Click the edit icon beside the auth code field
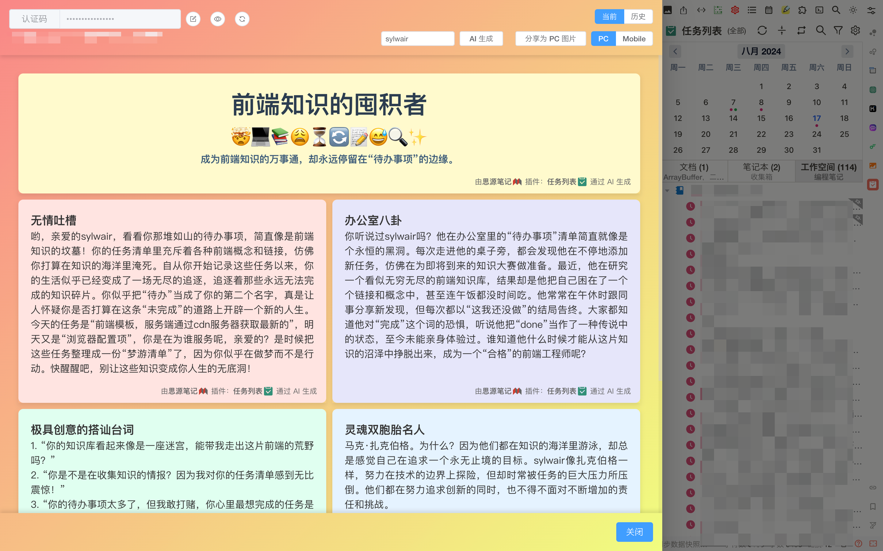 click(x=193, y=19)
